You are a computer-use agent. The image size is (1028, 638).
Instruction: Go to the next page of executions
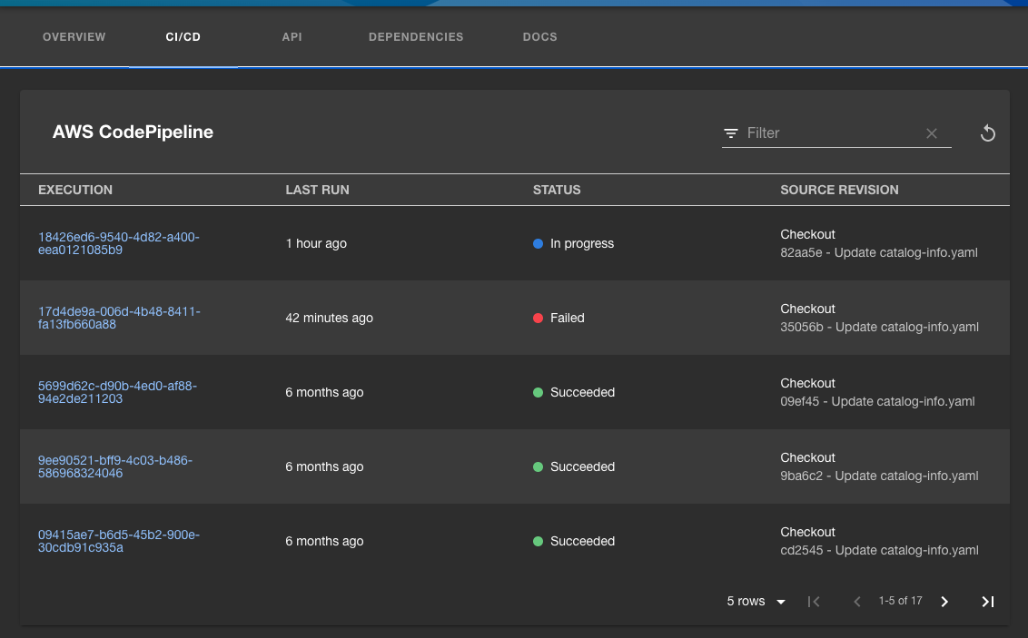coord(944,602)
